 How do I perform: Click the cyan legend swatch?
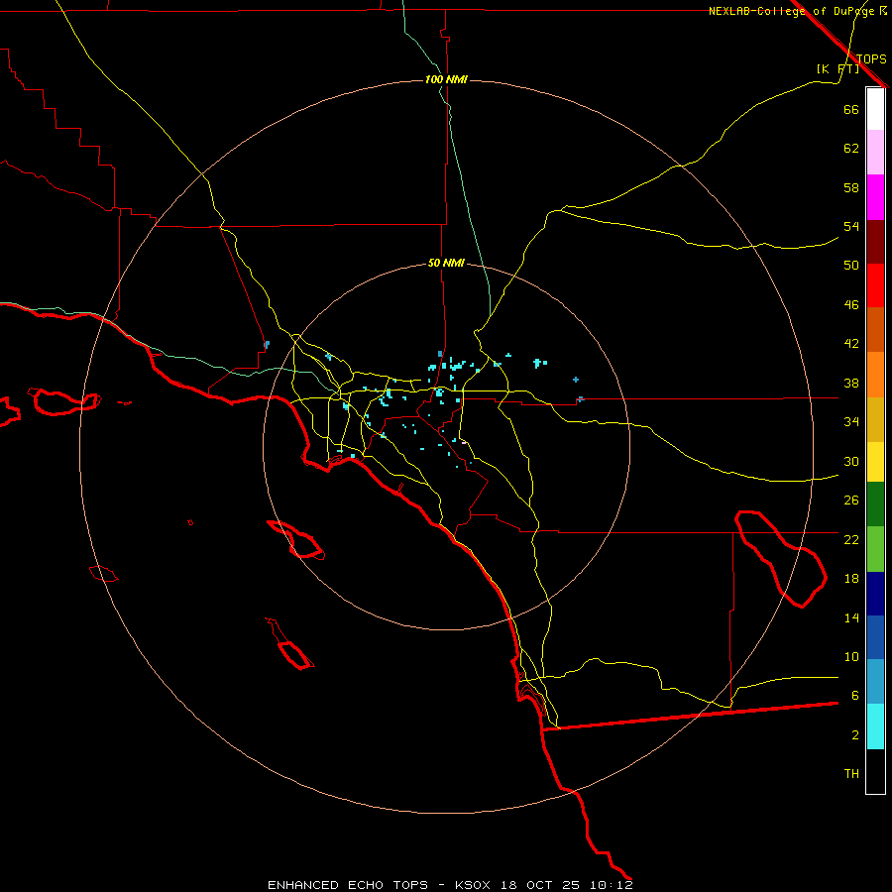(x=875, y=726)
